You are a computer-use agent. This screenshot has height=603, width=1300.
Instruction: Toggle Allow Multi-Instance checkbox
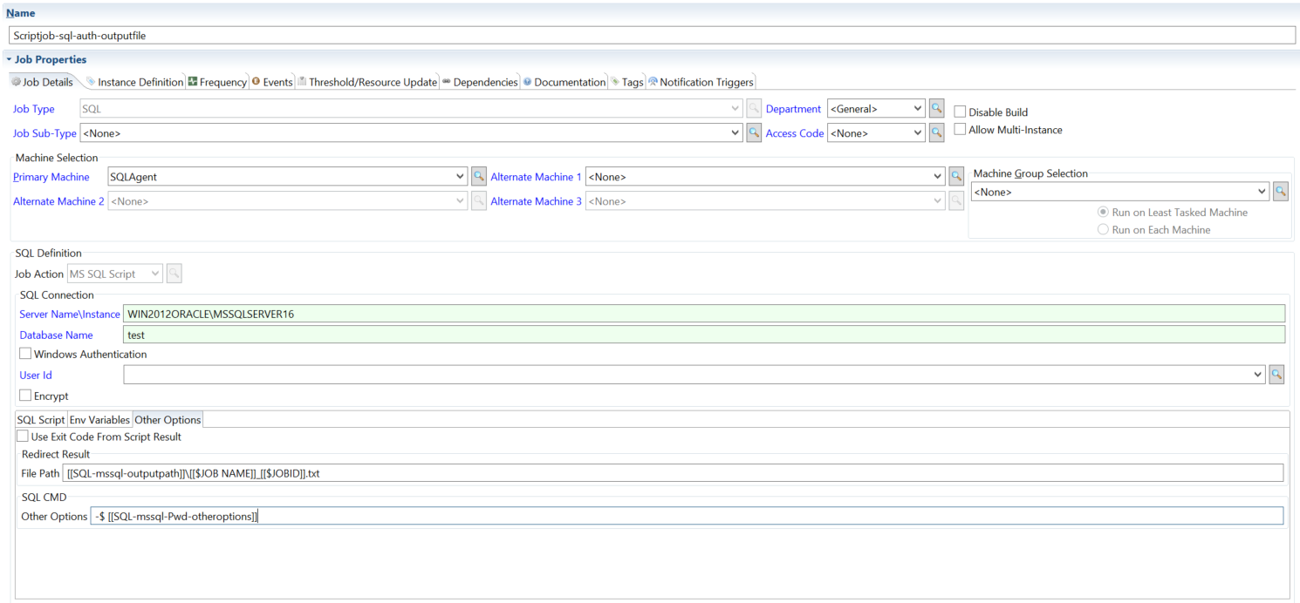(960, 129)
